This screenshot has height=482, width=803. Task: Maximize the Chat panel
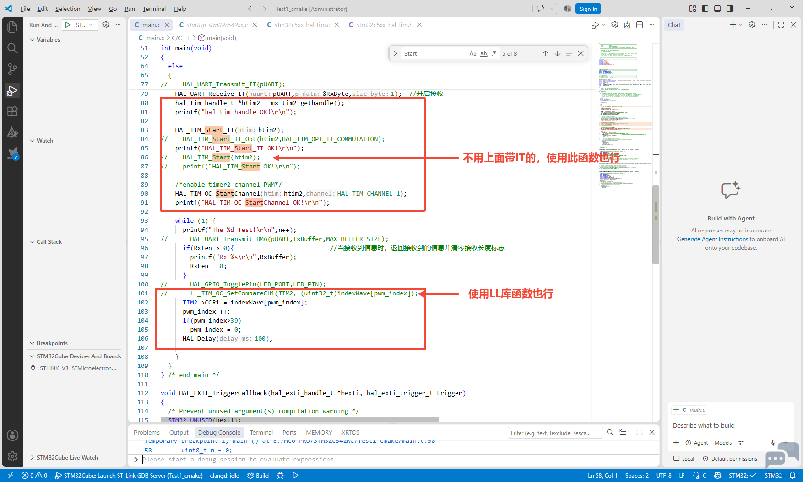[781, 25]
